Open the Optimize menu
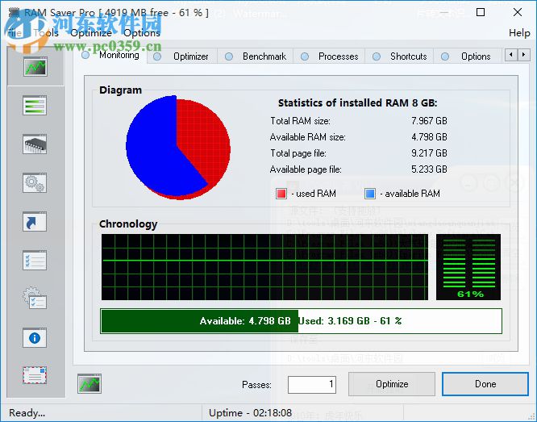The height and width of the screenshot is (422, 537). [91, 33]
